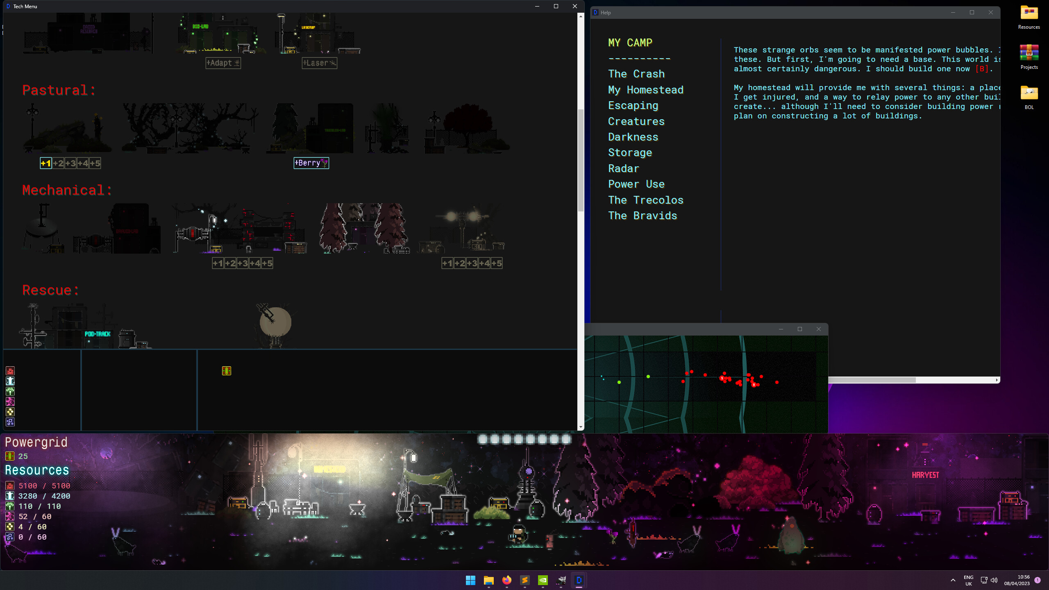Click the +Berry upgrade button

click(x=310, y=163)
